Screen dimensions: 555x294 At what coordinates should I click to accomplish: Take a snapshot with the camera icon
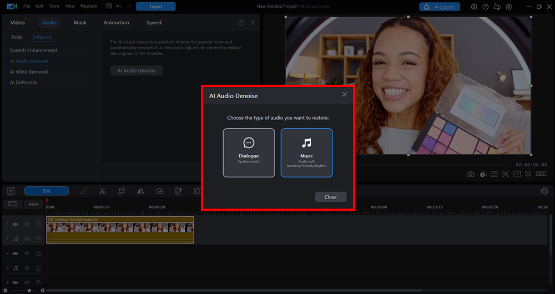tap(471, 174)
